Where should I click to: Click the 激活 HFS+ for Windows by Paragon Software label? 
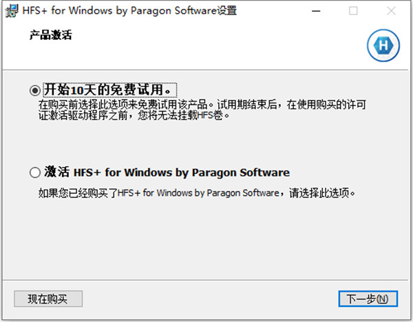167,172
